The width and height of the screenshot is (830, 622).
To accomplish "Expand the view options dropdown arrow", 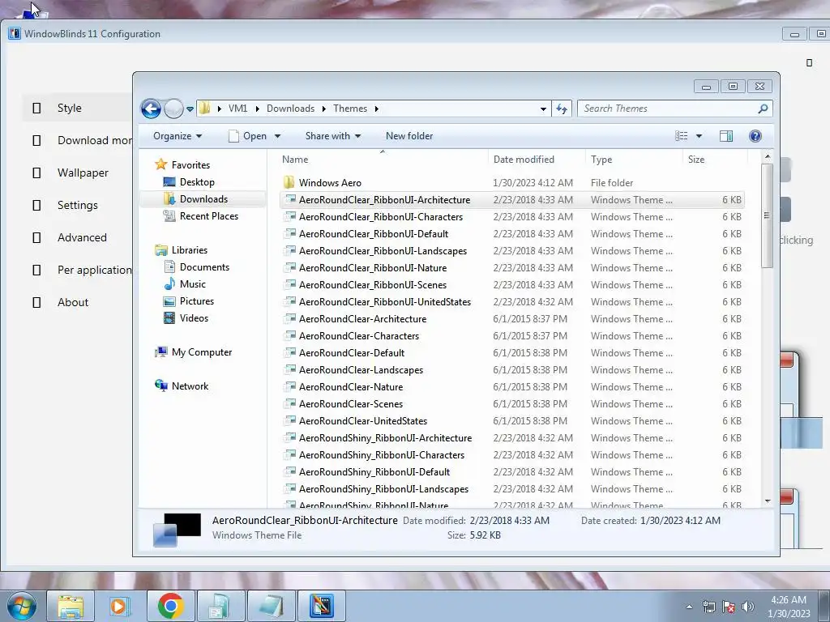I will coord(699,136).
